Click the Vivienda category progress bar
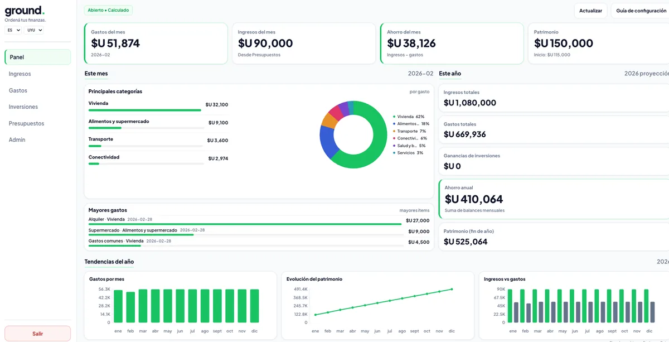Viewport: 669px width, 342px height. tap(145, 110)
